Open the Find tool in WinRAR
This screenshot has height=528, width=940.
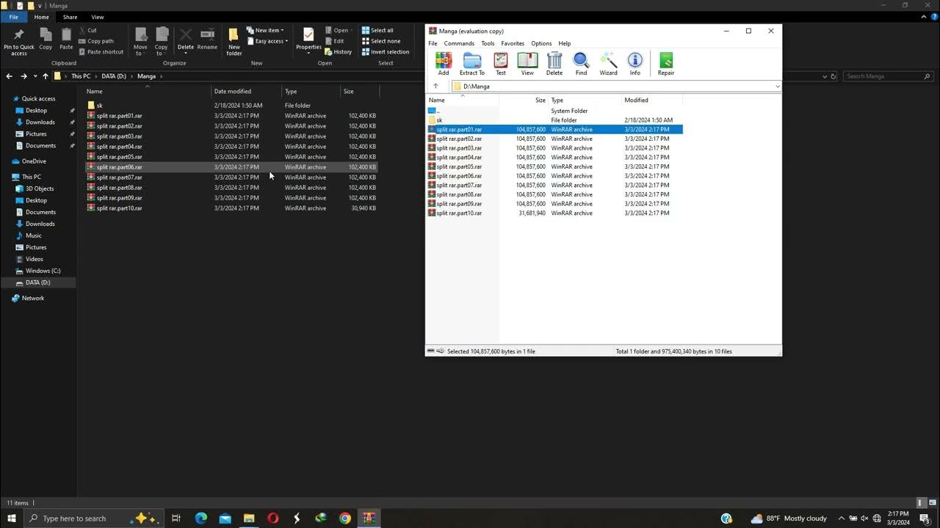581,64
